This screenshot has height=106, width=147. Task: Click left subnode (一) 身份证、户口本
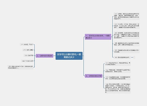(x=27, y=44)
